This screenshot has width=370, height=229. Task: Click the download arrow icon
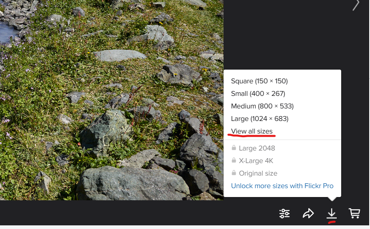pos(331,213)
